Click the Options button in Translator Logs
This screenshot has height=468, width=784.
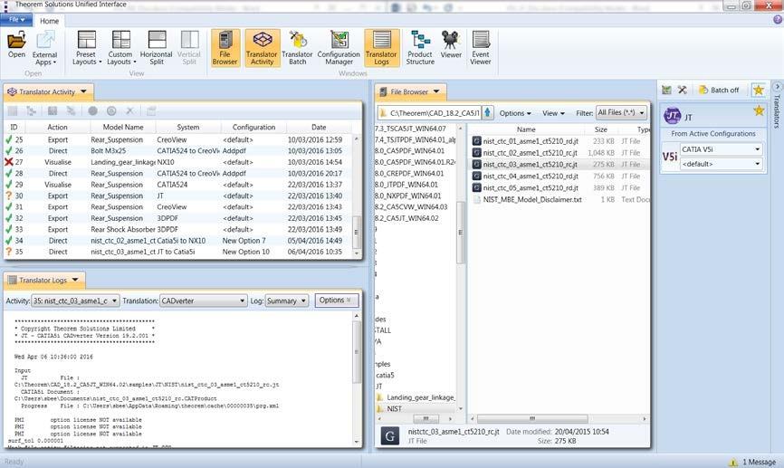(x=337, y=300)
